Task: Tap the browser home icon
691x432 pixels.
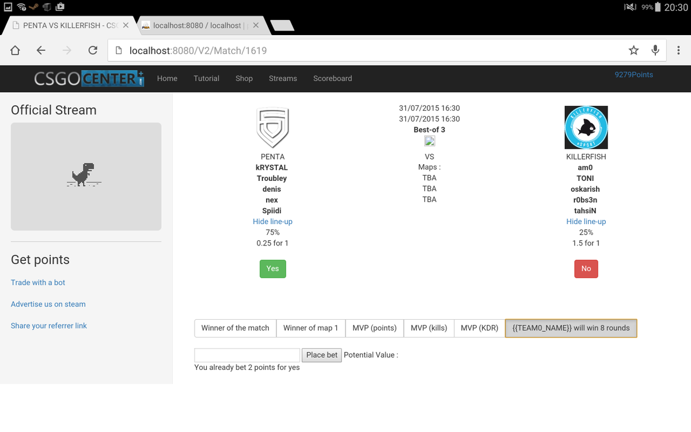Action: pos(15,51)
